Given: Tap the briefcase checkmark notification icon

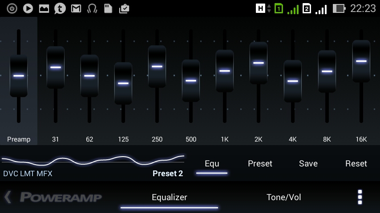Looking at the screenshot, I should (124, 9).
